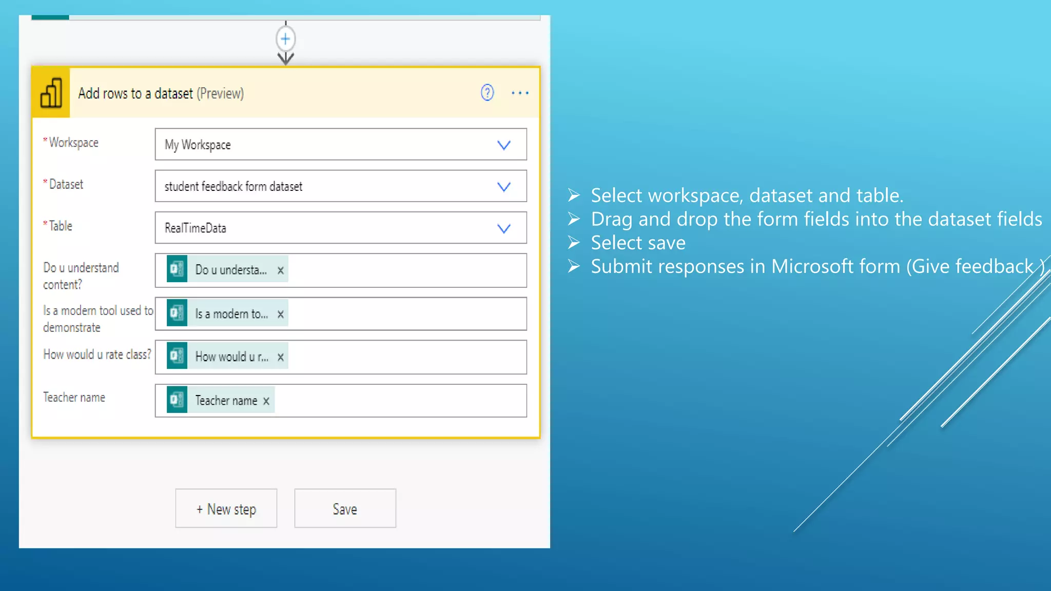Viewport: 1051px width, 591px height.
Task: Click the 'Select save' bullet text
Action: click(x=638, y=243)
